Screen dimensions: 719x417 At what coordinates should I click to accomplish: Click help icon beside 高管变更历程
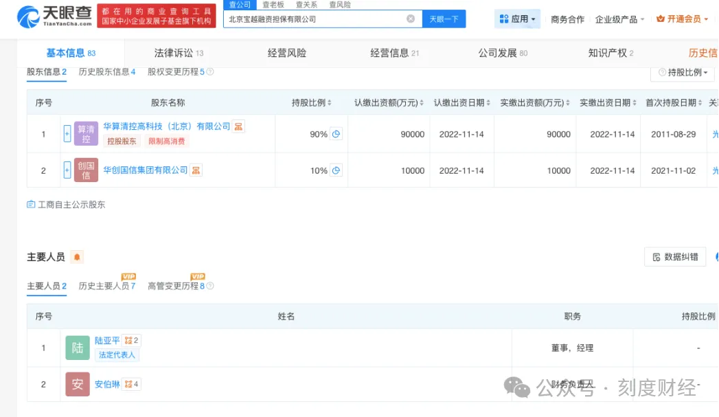click(x=210, y=286)
